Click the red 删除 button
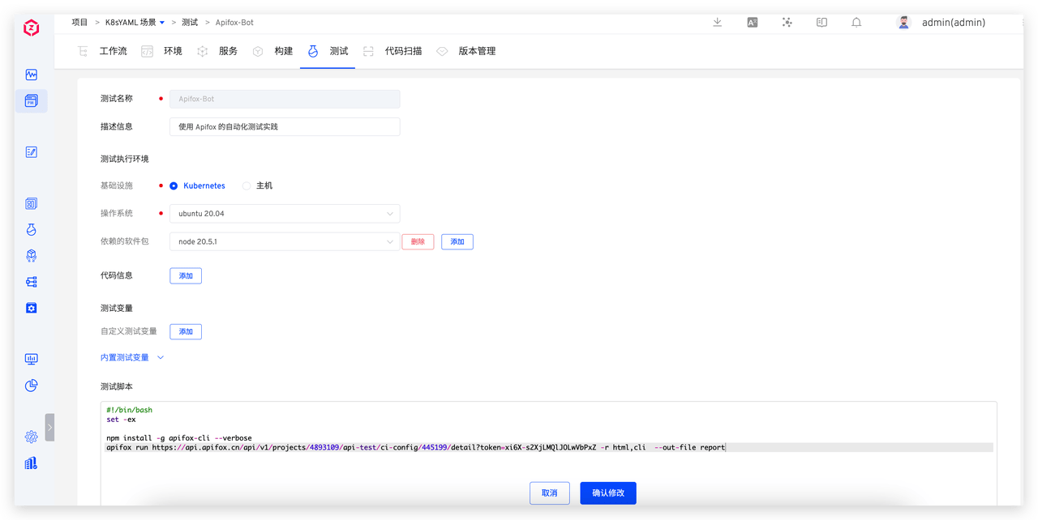1038x520 pixels. point(418,241)
